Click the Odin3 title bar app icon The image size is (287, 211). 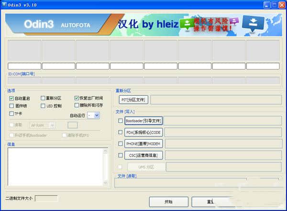[5, 5]
